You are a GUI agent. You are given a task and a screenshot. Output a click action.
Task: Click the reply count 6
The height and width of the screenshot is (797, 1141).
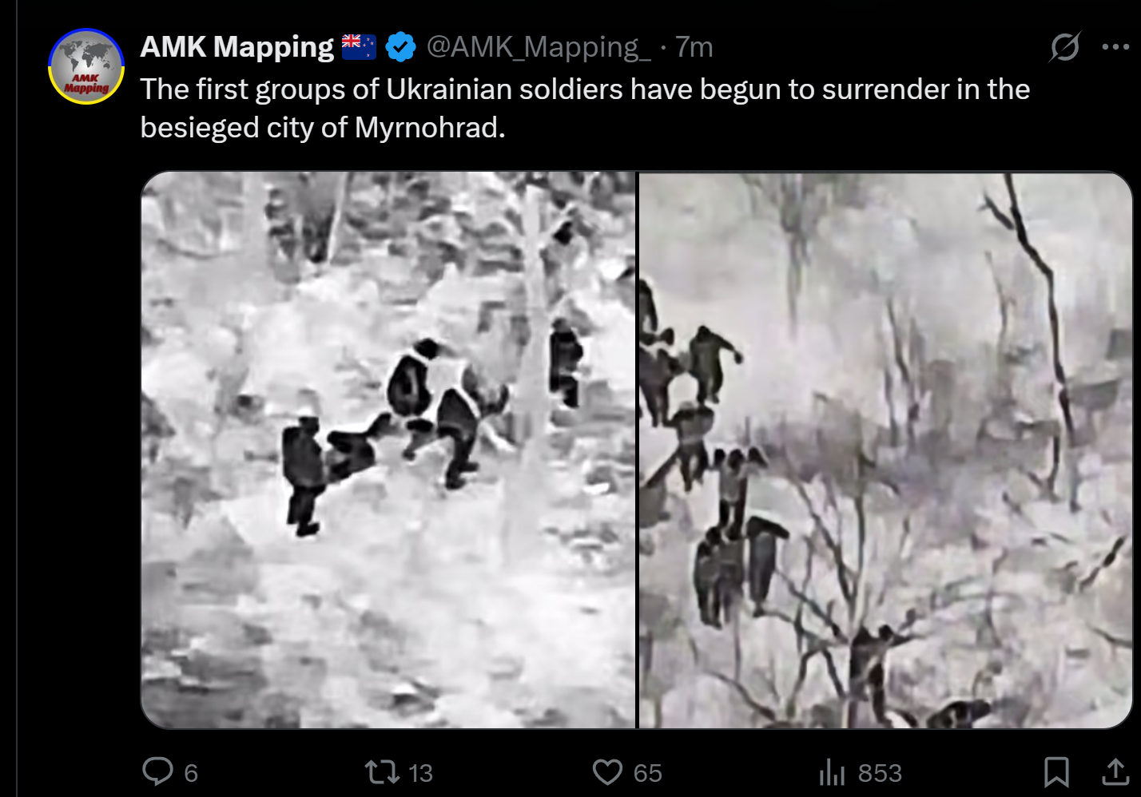(191, 773)
